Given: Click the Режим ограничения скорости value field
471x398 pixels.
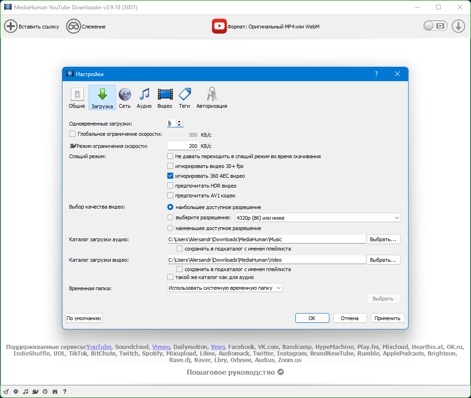Looking at the screenshot, I should point(183,146).
